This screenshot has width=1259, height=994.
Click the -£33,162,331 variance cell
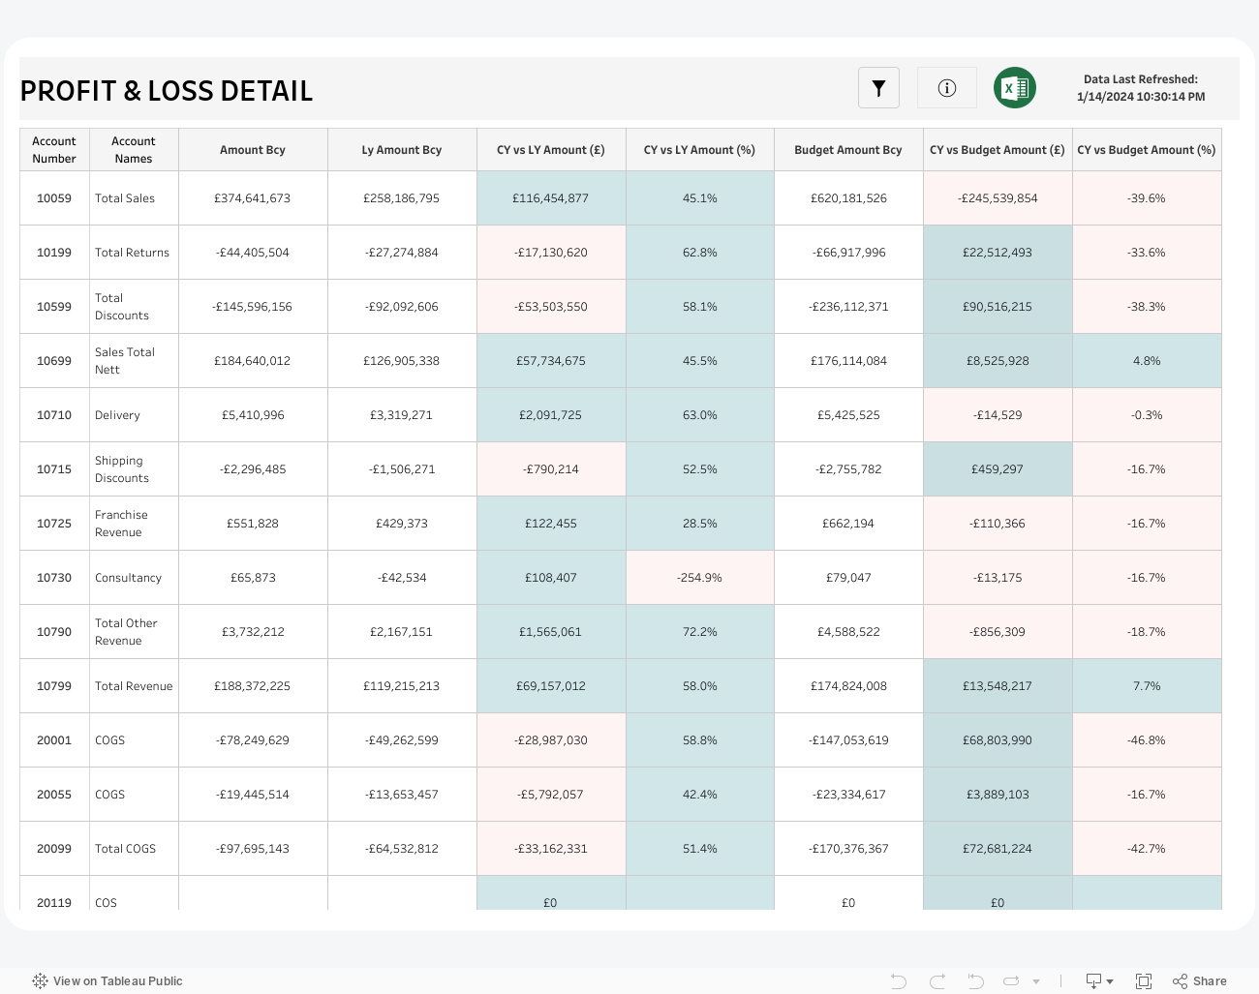(x=551, y=849)
